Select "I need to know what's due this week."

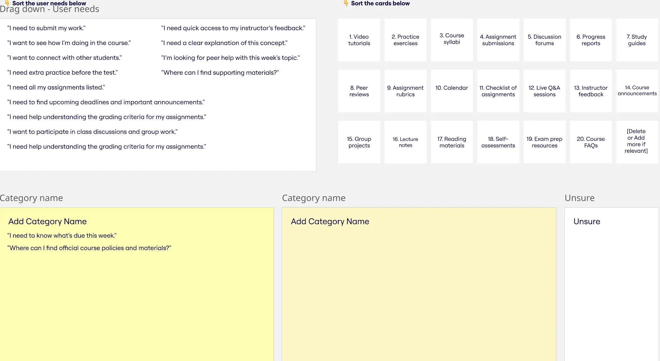click(x=62, y=236)
